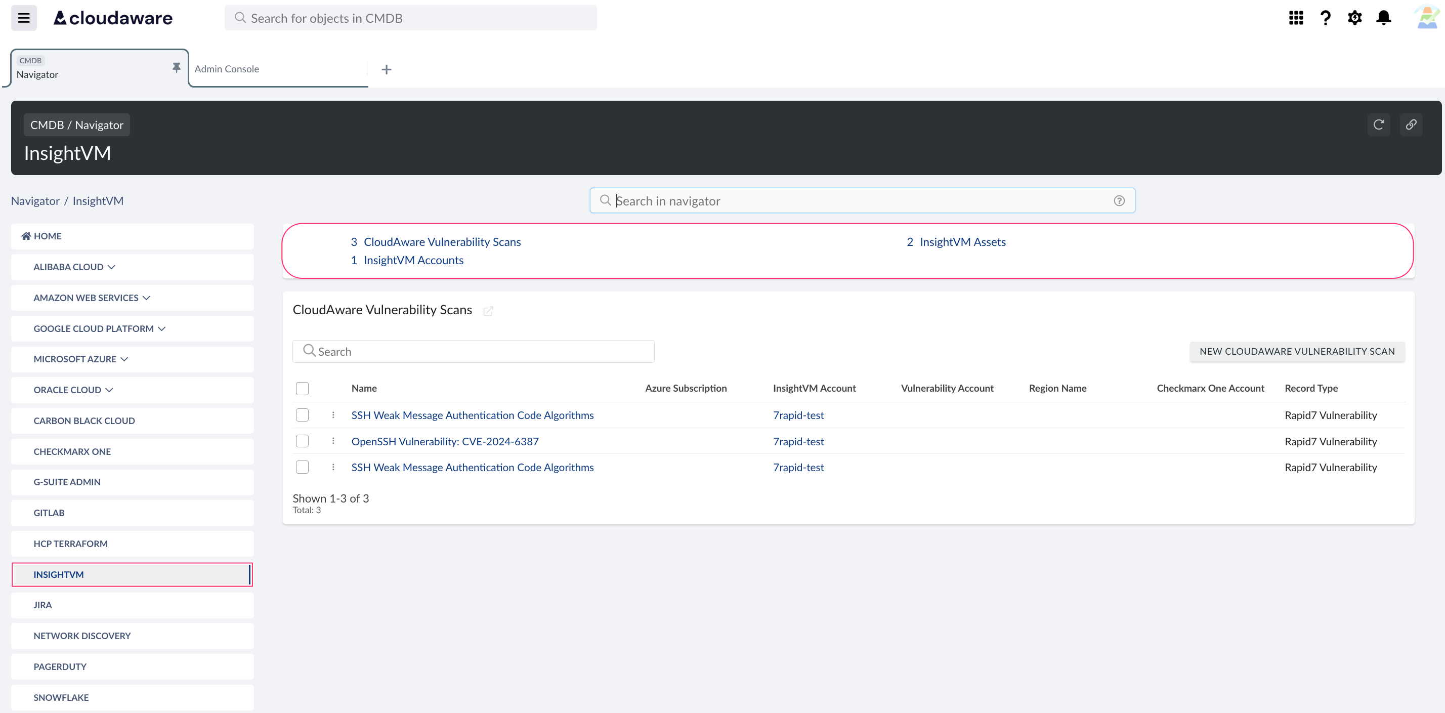Open Network Discovery in sidebar

[133, 636]
